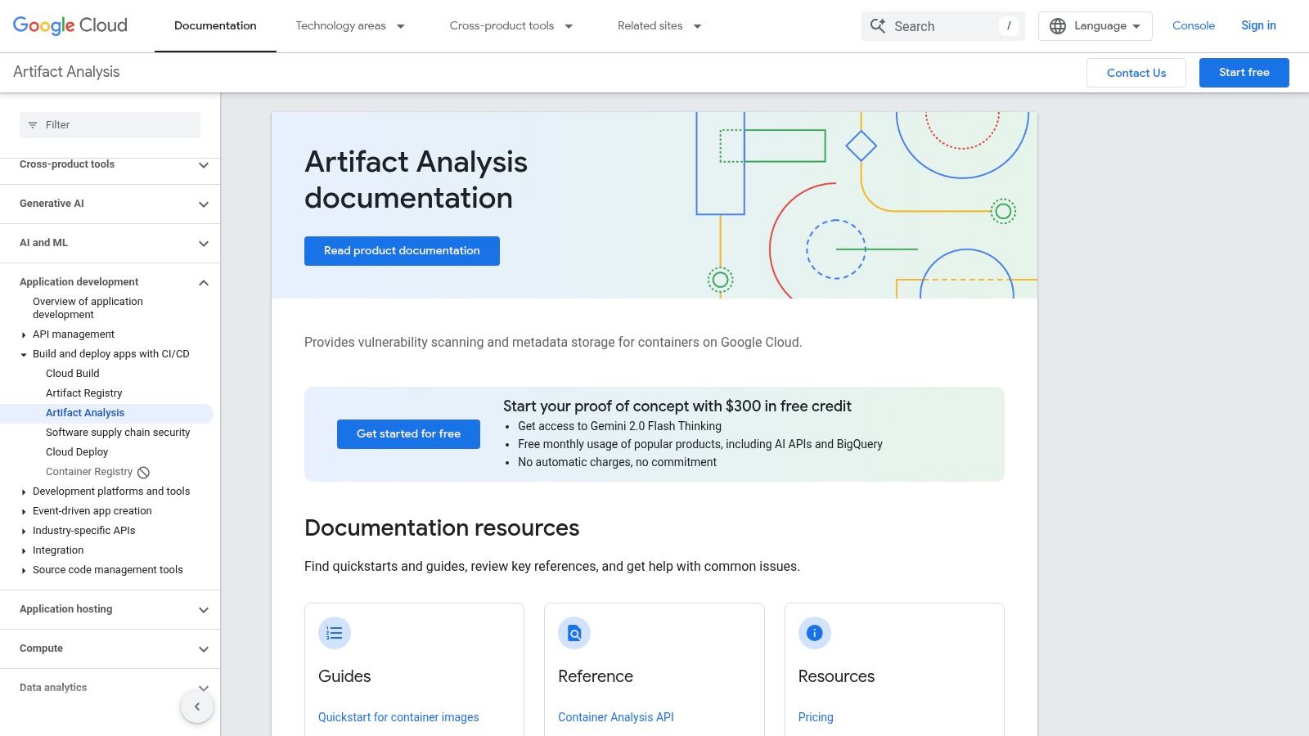
Task: Click the search magnifier icon
Action: (878, 26)
